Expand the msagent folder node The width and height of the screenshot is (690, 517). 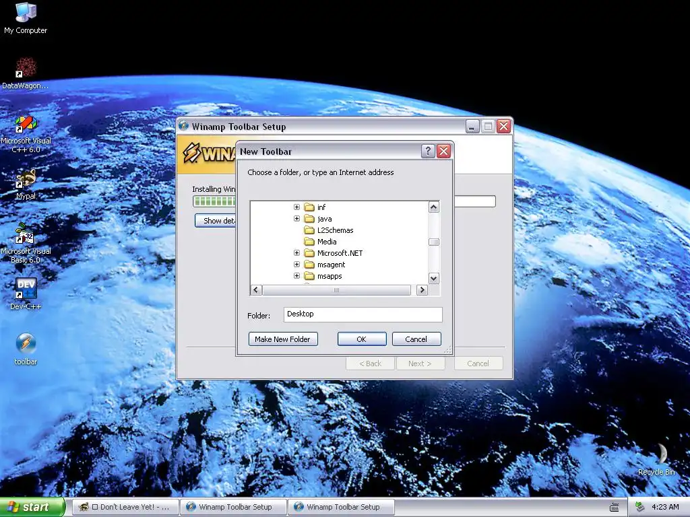pyautogui.click(x=296, y=264)
